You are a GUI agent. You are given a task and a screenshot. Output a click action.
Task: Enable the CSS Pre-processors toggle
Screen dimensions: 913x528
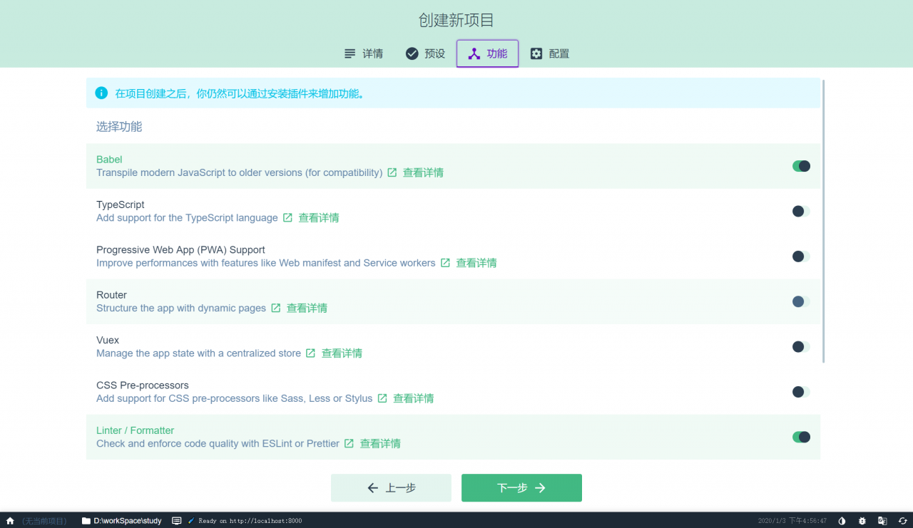point(801,392)
